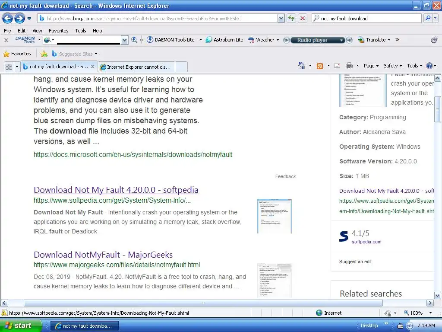Screen dimensions: 442x332
Task: Click the Refresh page icon
Action: pos(291,18)
